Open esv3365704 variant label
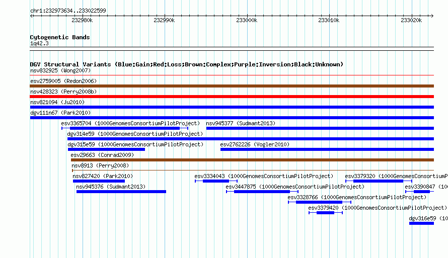 pyautogui.click(x=130, y=123)
